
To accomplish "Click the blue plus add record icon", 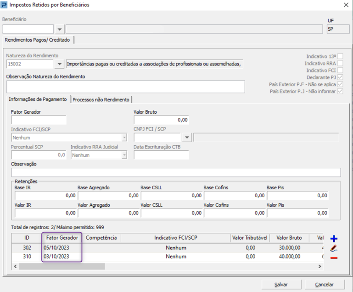I will tap(334, 239).
